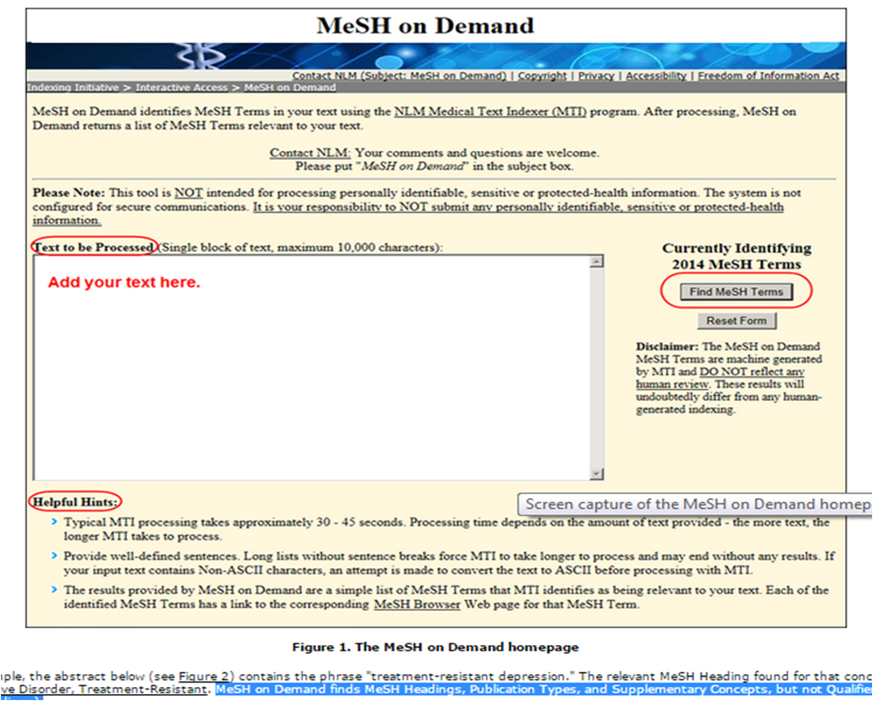Screen dimensions: 873x701
Task: Open the Freedom of Information Act link
Action: point(768,76)
